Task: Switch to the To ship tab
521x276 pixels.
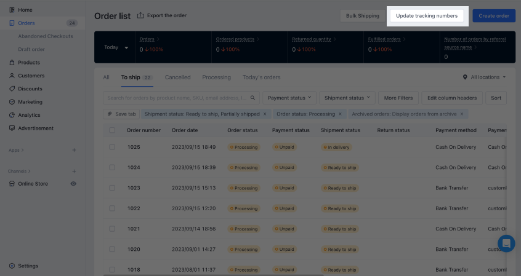Action: pyautogui.click(x=137, y=77)
